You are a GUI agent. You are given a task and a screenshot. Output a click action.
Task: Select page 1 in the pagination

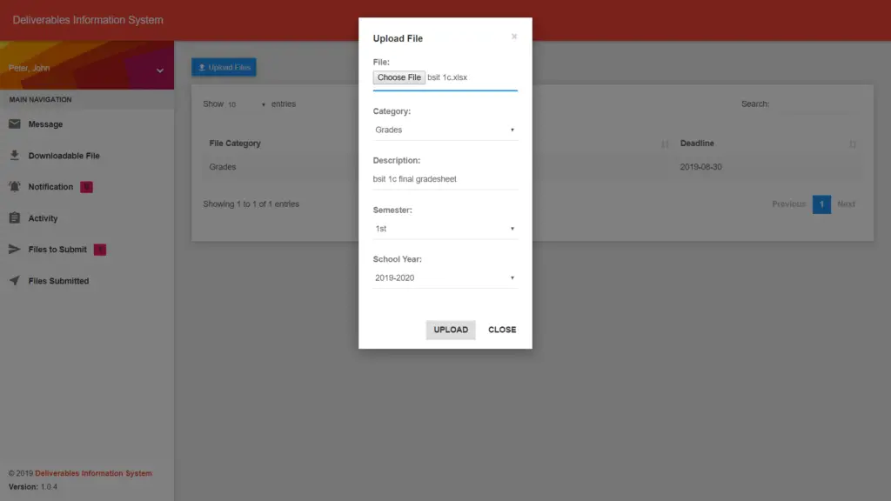[821, 204]
